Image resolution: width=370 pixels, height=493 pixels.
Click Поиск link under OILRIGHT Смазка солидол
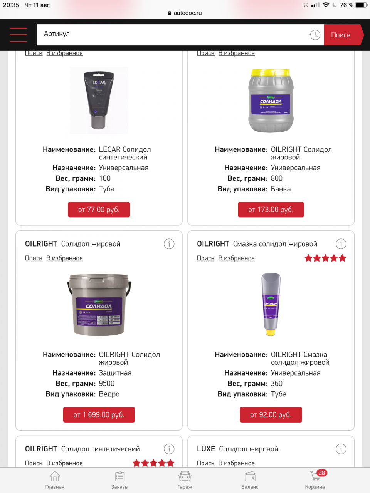(x=205, y=258)
